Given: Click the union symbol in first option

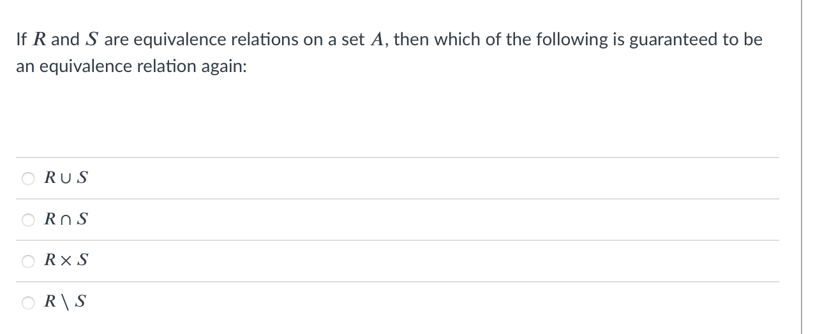Looking at the screenshot, I should [65, 178].
